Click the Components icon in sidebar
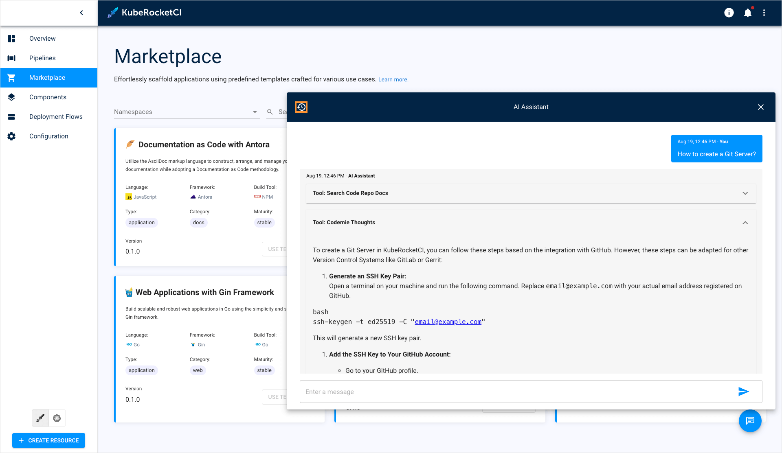This screenshot has height=453, width=782. click(11, 97)
